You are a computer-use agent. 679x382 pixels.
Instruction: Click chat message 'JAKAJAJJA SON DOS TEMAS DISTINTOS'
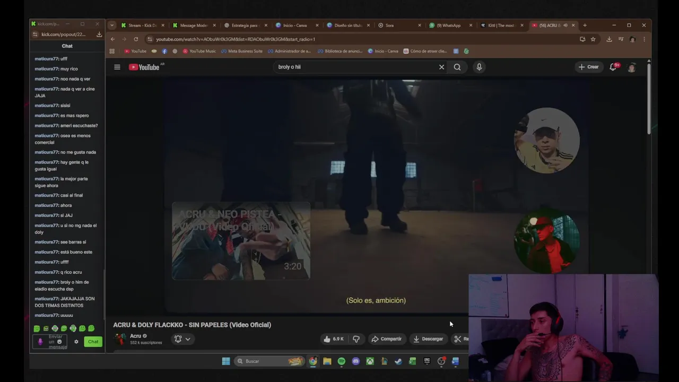[x=65, y=302]
